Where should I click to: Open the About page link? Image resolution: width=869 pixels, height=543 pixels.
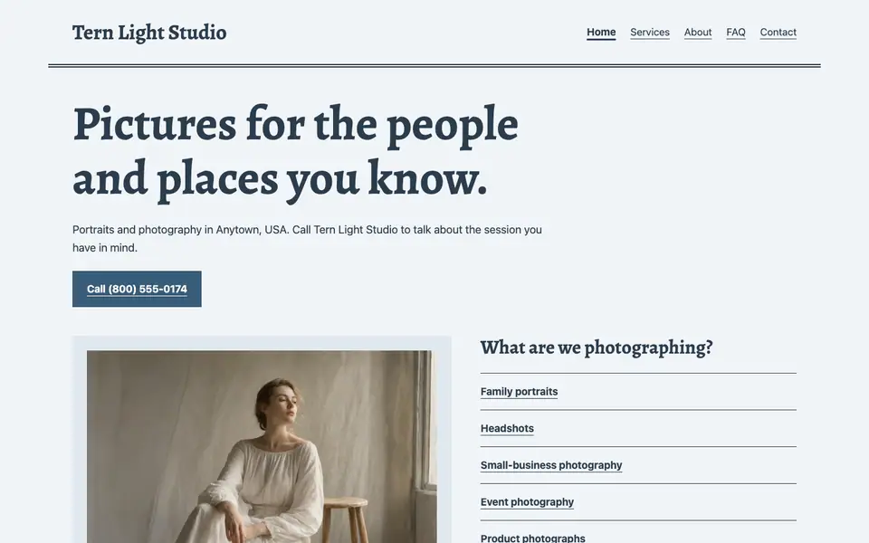(698, 33)
